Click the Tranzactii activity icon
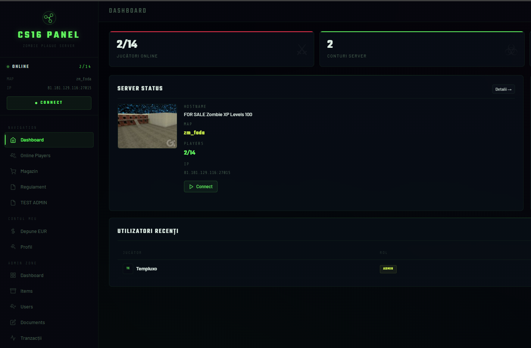The image size is (531, 348). tap(13, 338)
